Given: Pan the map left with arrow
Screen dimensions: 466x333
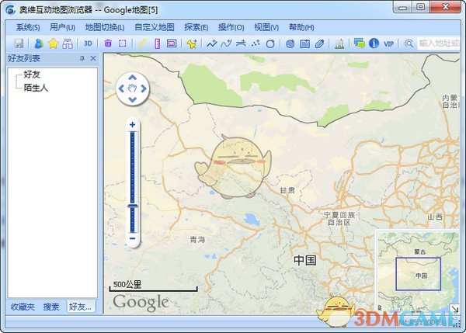Looking at the screenshot, I should tap(121, 88).
